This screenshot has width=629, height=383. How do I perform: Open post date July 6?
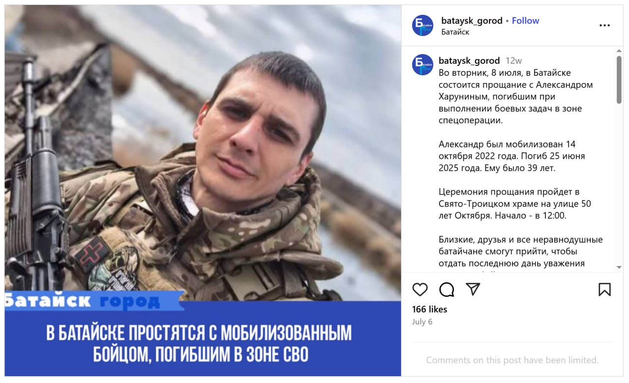tap(422, 322)
